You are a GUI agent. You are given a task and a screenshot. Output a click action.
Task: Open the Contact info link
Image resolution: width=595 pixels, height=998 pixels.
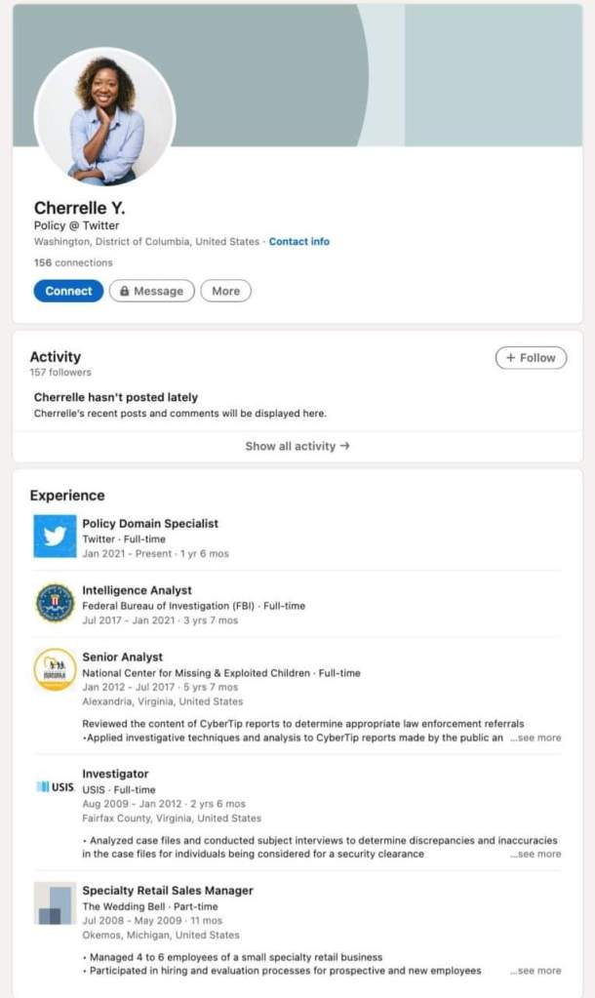[299, 242]
